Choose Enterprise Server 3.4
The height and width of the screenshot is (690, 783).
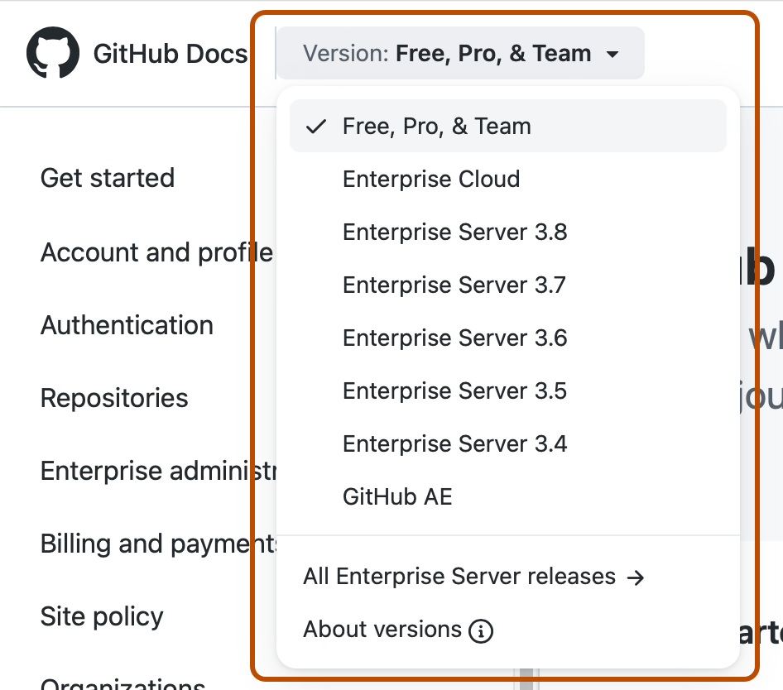click(508, 443)
